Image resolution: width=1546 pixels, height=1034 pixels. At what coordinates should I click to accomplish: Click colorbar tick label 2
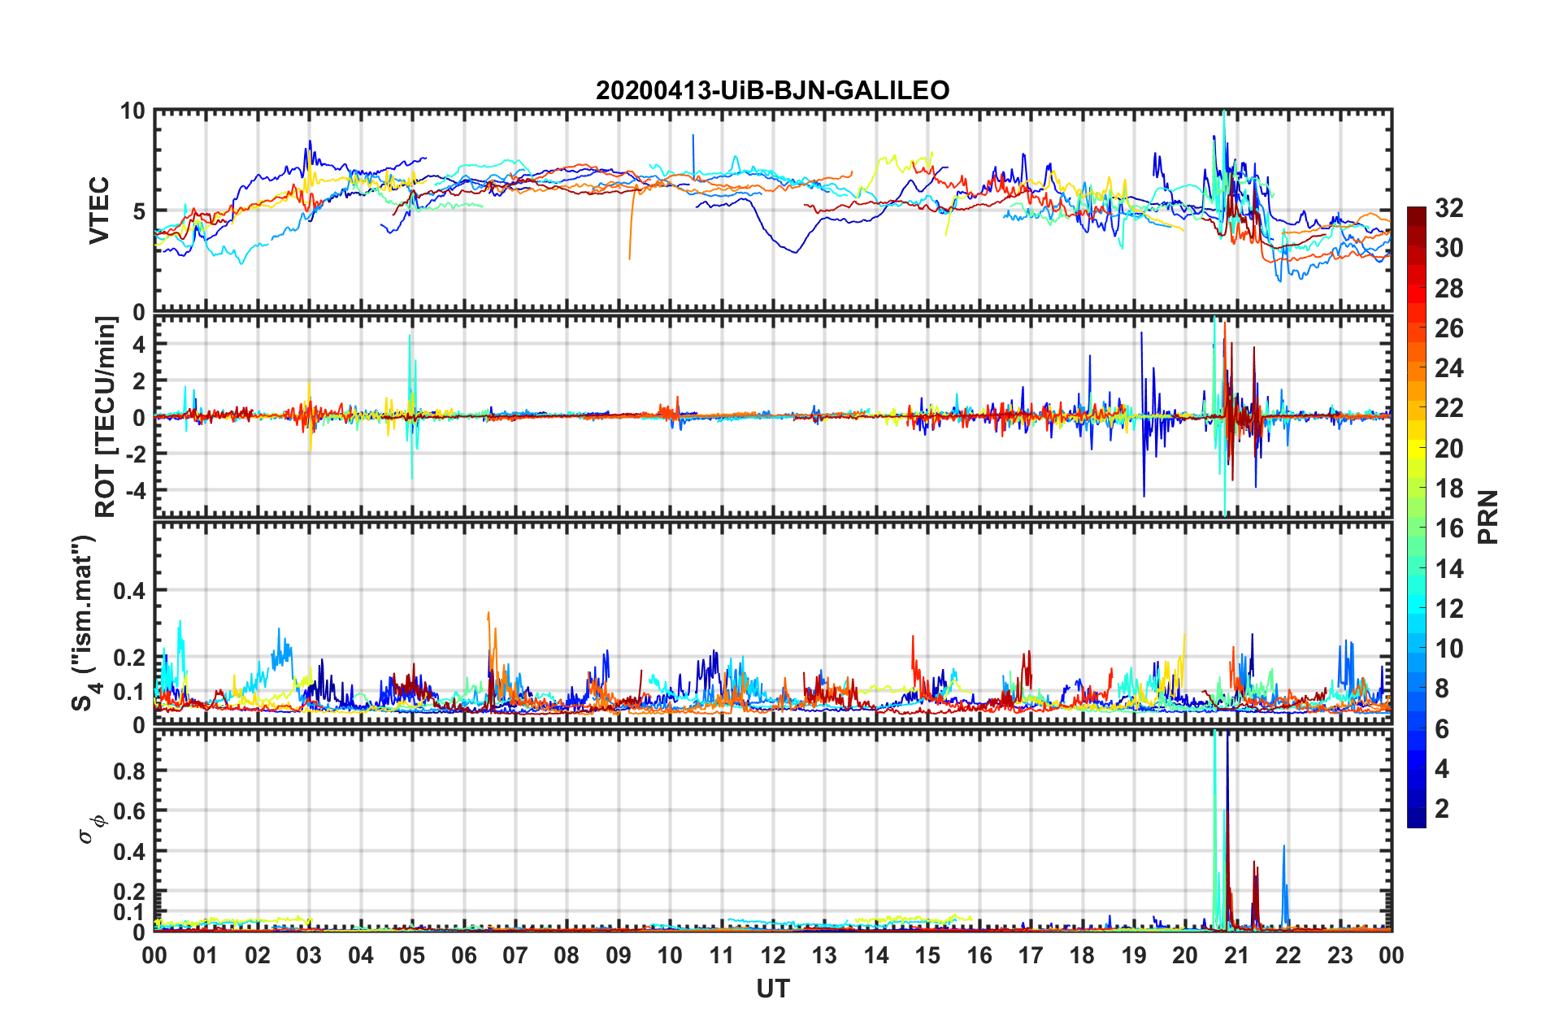tap(1442, 808)
